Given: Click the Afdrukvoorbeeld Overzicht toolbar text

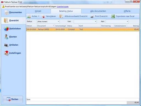Looking at the screenshot, I should pos(76,16).
